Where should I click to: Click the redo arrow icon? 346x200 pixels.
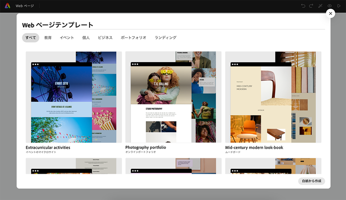coord(311,6)
